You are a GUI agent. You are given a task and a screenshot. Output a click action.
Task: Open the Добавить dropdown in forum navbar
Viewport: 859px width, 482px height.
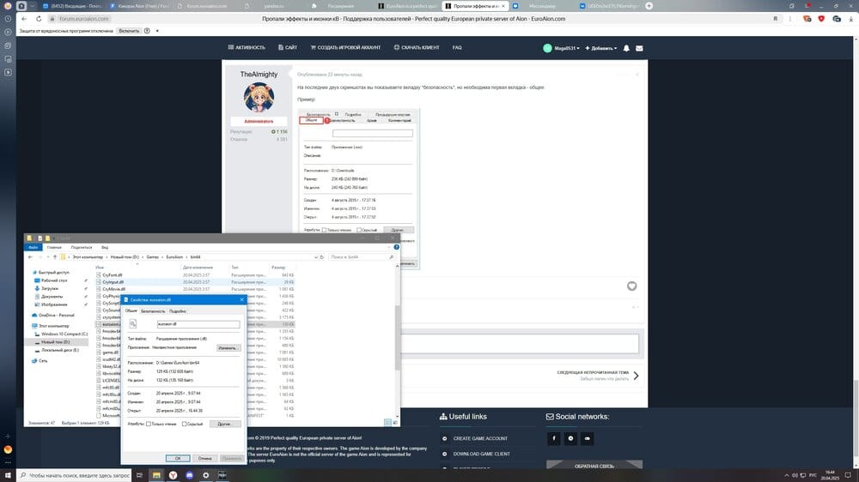point(601,48)
